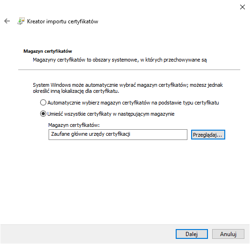Click the certificate store text field
250x244 pixels.
(x=118, y=135)
